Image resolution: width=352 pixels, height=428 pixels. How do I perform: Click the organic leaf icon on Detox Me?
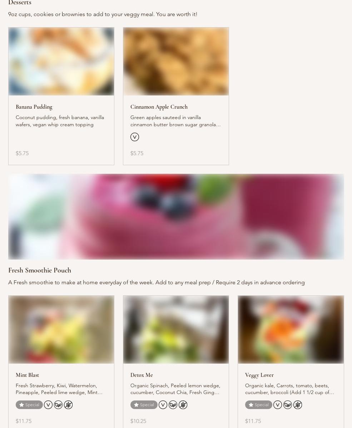173,405
